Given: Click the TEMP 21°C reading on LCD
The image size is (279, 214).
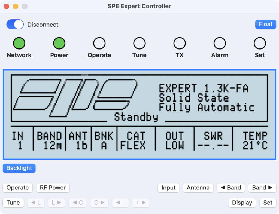Looking at the screenshot, I should point(255,140).
